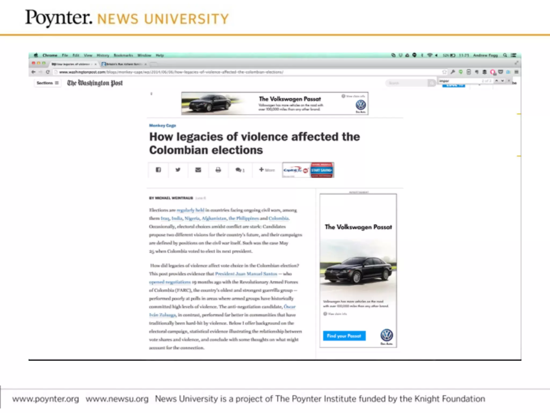Screen dimensions: 550x413
Task: Share article via Twitter icon
Action: [x=178, y=170]
